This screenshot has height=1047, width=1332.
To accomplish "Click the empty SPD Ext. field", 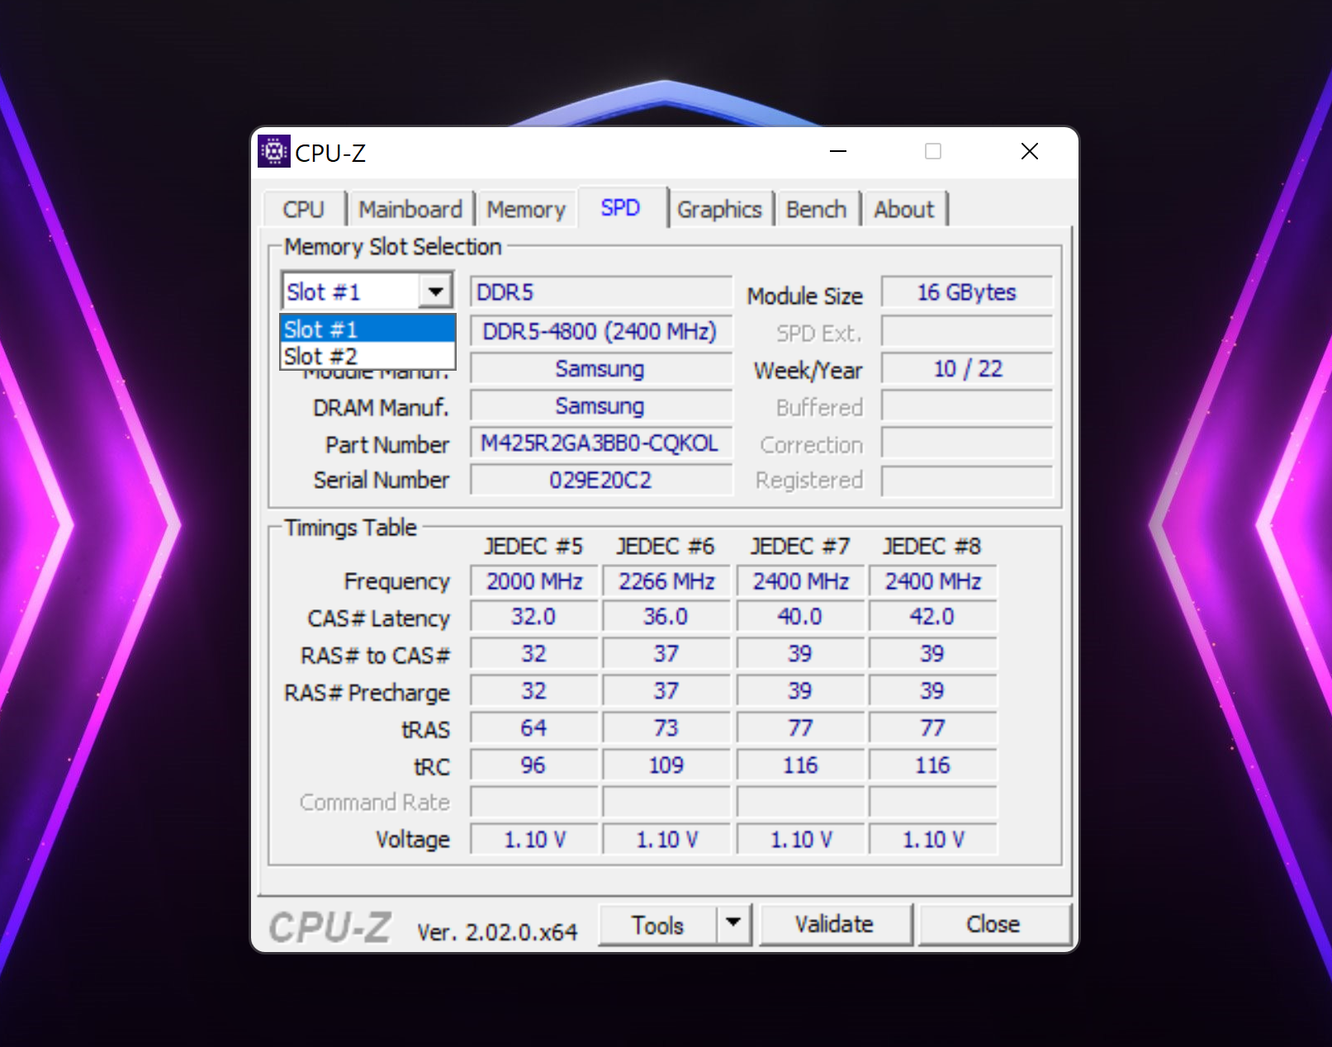I will tap(967, 332).
